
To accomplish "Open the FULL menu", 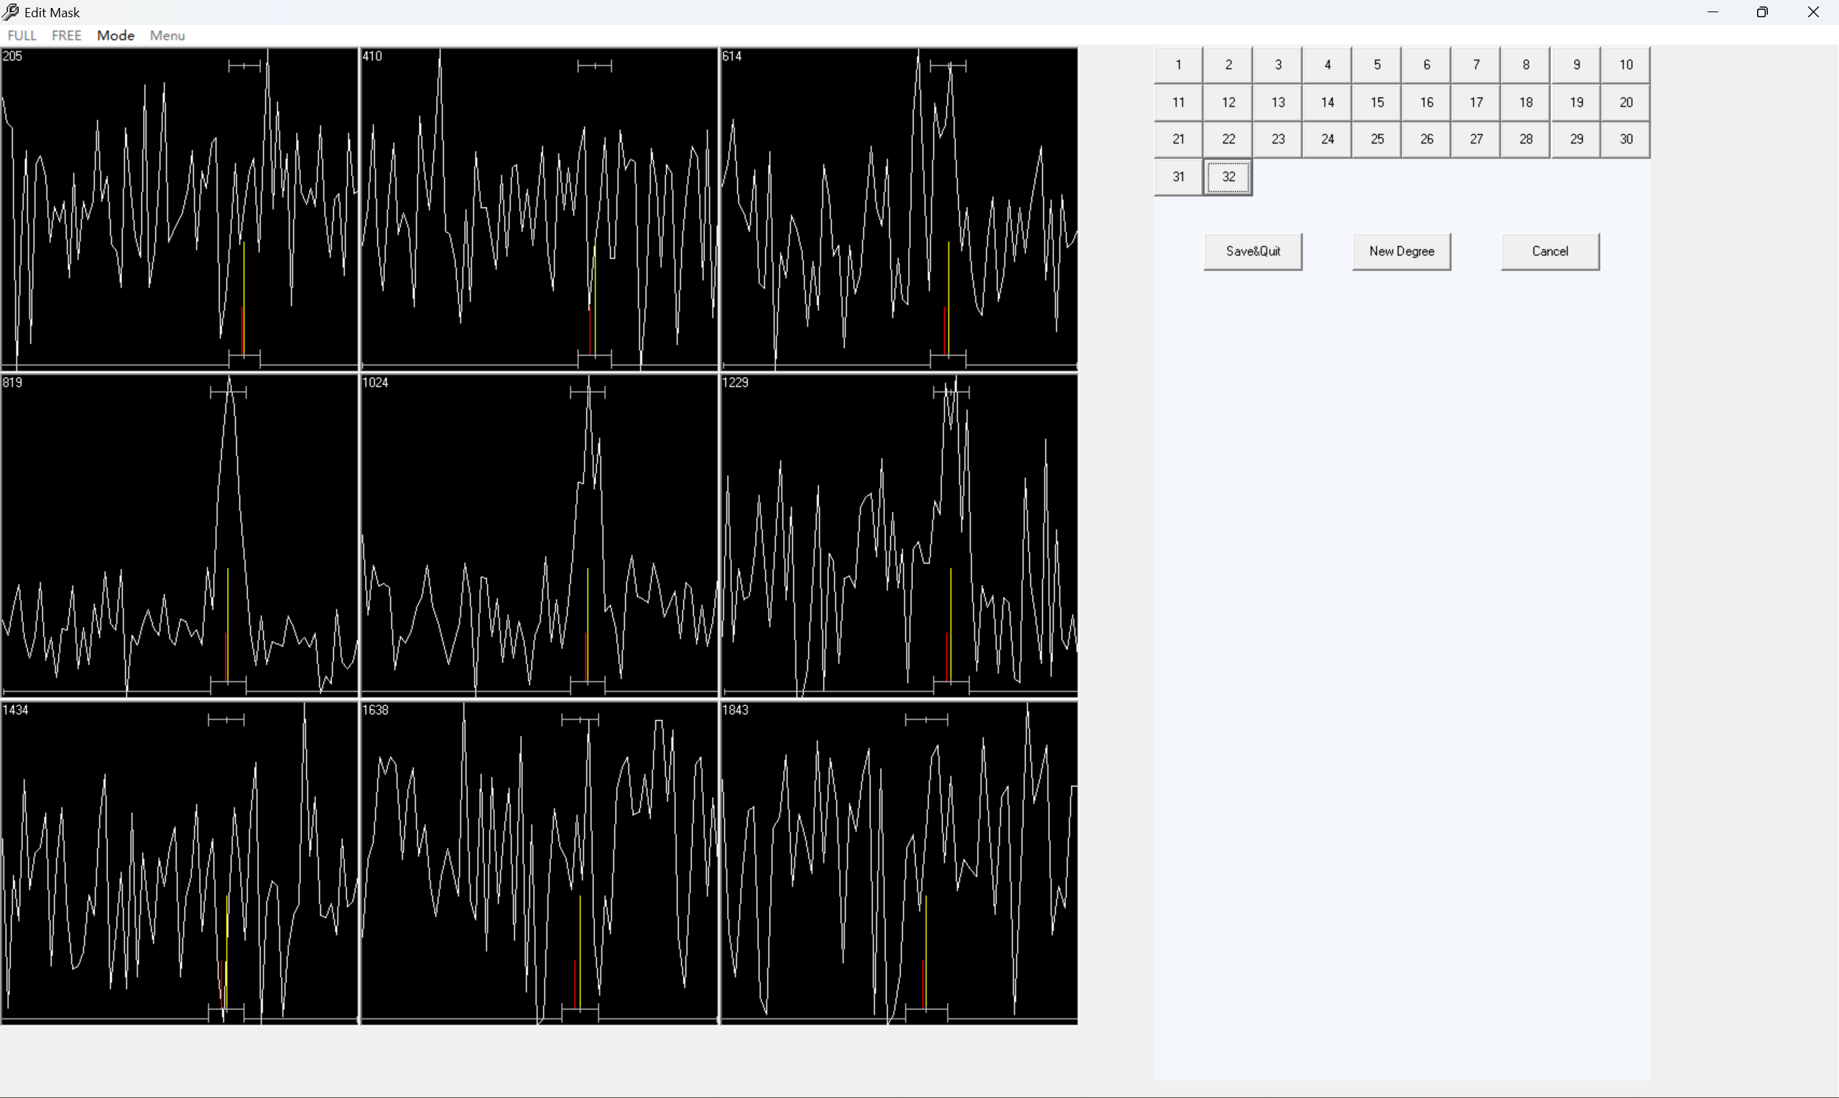I will pyautogui.click(x=22, y=35).
